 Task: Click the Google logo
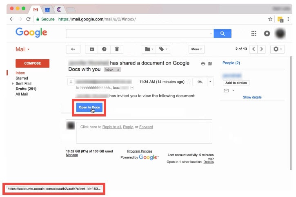point(31,33)
